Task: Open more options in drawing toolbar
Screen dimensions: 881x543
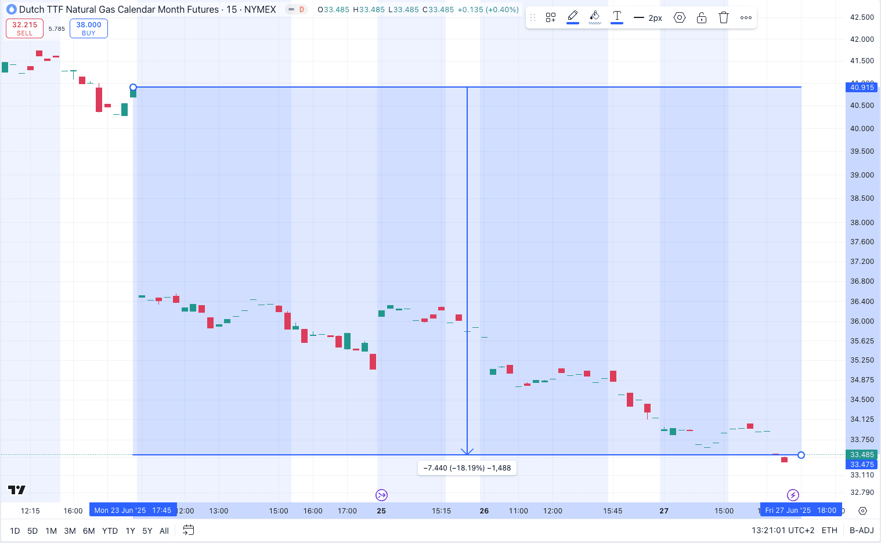Action: pos(746,17)
